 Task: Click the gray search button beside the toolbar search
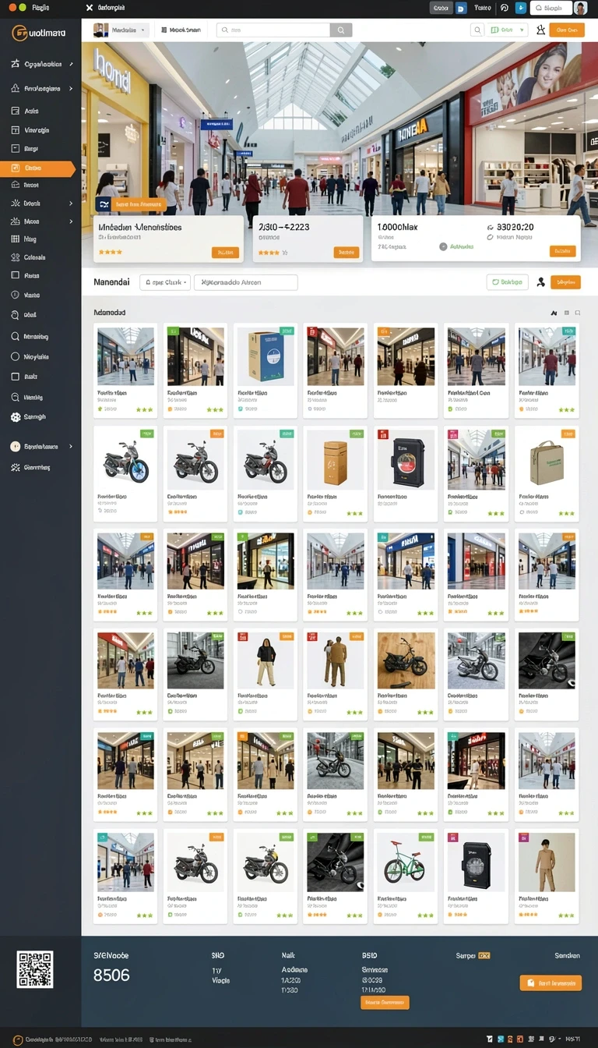pyautogui.click(x=341, y=30)
